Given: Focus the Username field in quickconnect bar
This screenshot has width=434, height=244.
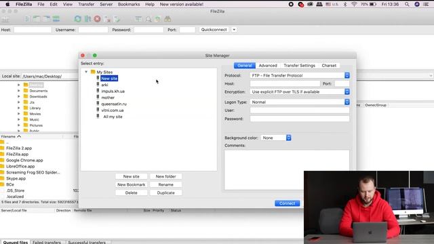Looking at the screenshot, I should pos(93,30).
